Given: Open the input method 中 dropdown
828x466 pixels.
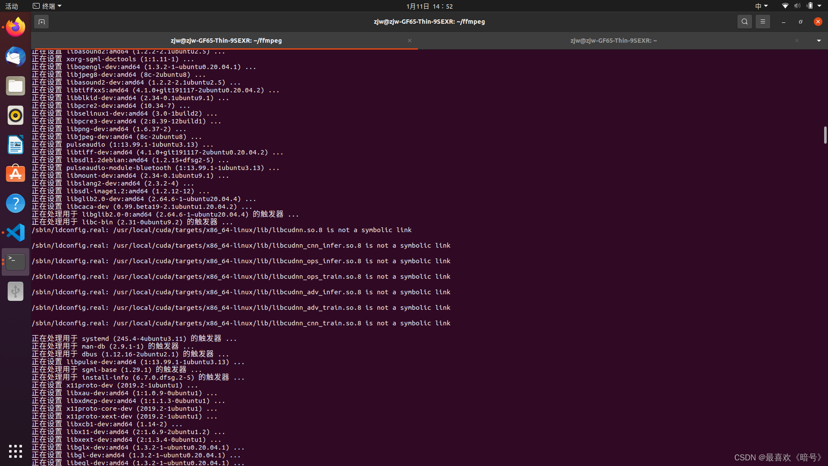Looking at the screenshot, I should (x=761, y=6).
